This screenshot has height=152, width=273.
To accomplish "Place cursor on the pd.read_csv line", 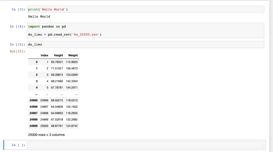I will (65, 34).
